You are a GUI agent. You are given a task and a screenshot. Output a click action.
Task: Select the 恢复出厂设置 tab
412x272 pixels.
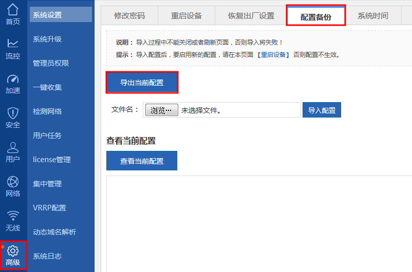251,15
